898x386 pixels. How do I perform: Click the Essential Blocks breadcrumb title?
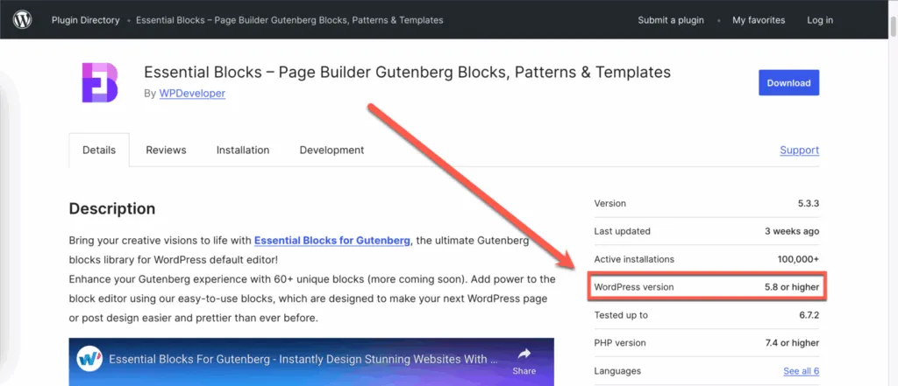[289, 20]
